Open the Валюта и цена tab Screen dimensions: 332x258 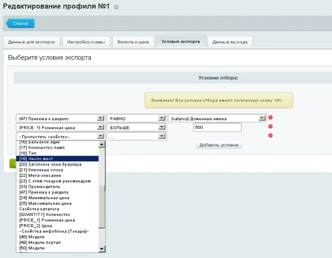(134, 42)
